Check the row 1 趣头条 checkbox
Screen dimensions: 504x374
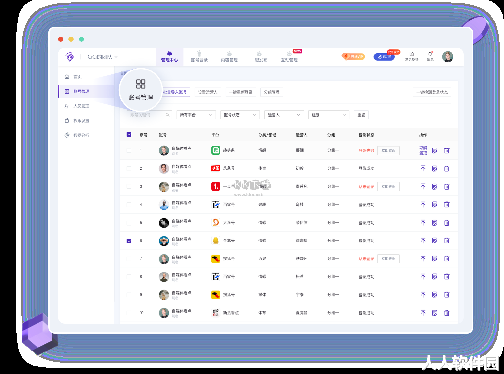coord(129,150)
